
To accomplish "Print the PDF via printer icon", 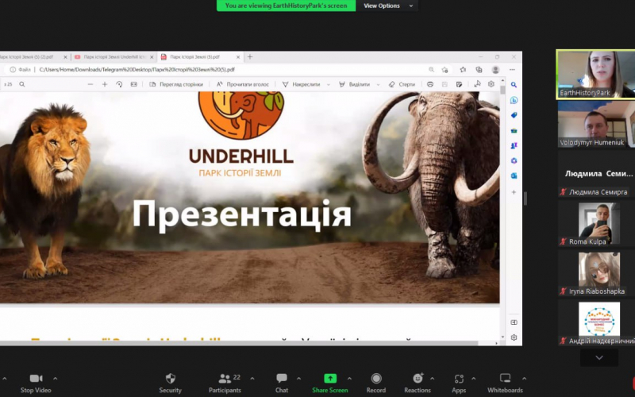I will (x=430, y=84).
